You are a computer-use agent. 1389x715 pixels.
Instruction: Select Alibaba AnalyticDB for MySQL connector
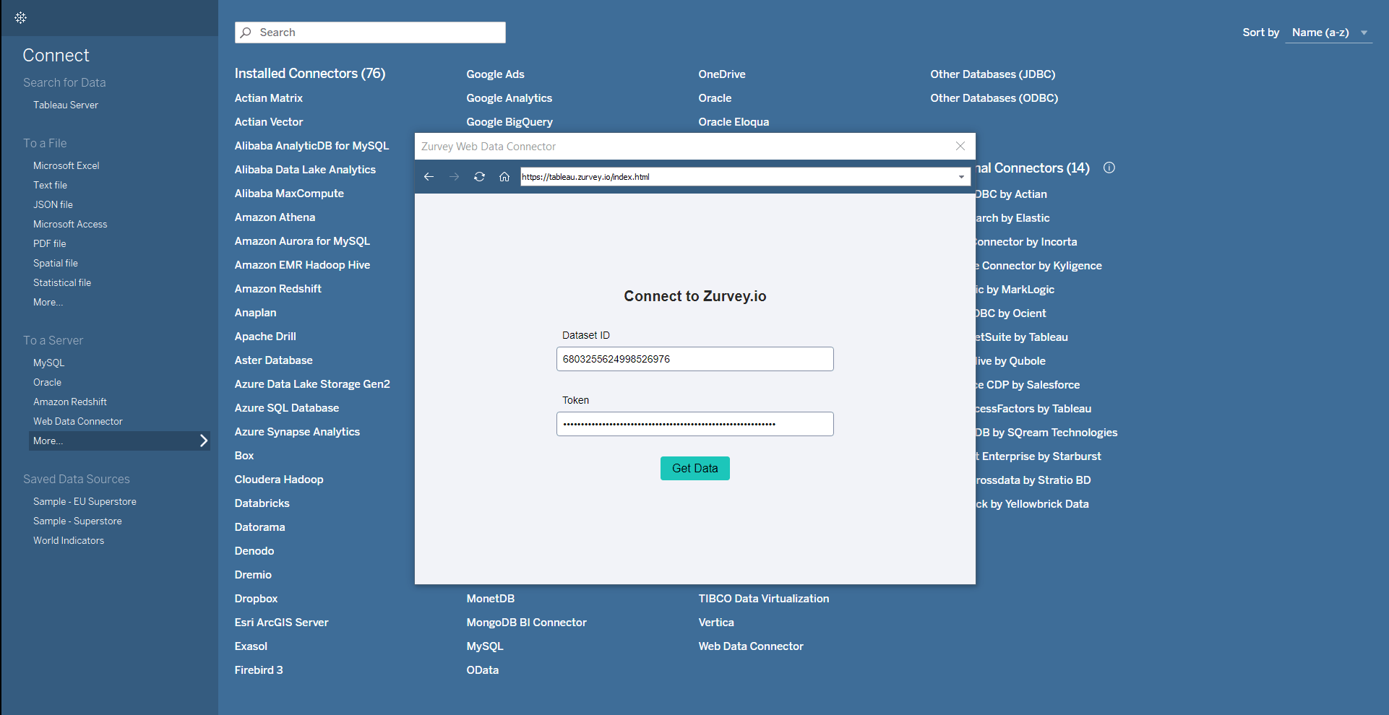[311, 146]
